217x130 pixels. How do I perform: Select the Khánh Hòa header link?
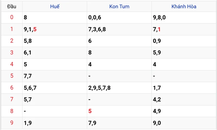(184, 7)
